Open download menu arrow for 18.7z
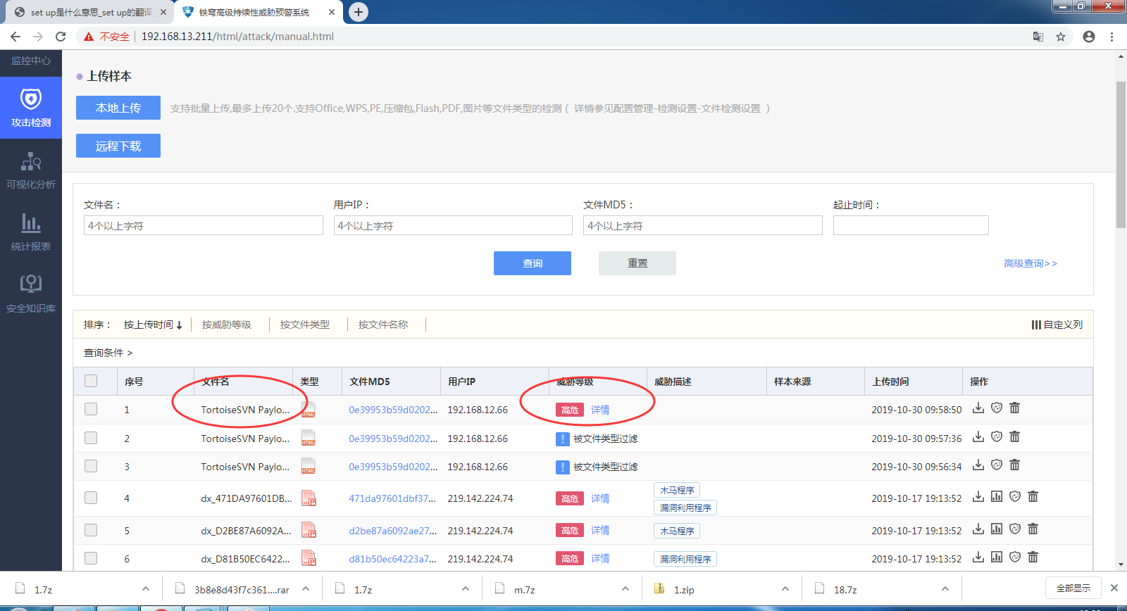 click(945, 589)
